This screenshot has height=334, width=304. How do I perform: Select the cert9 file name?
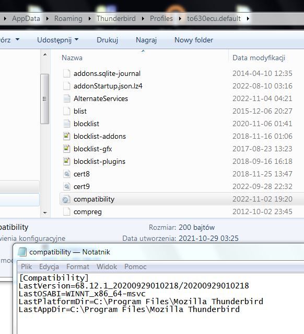[x=81, y=186]
